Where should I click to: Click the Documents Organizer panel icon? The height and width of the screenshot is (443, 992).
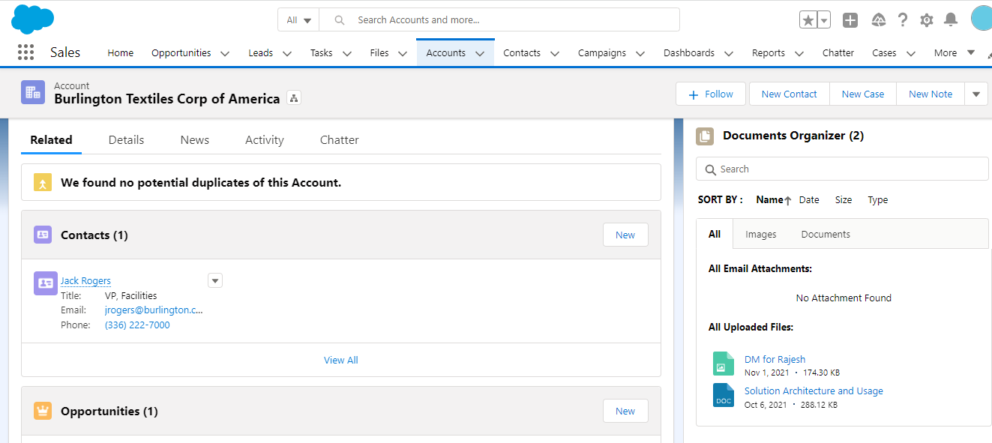[x=704, y=136]
